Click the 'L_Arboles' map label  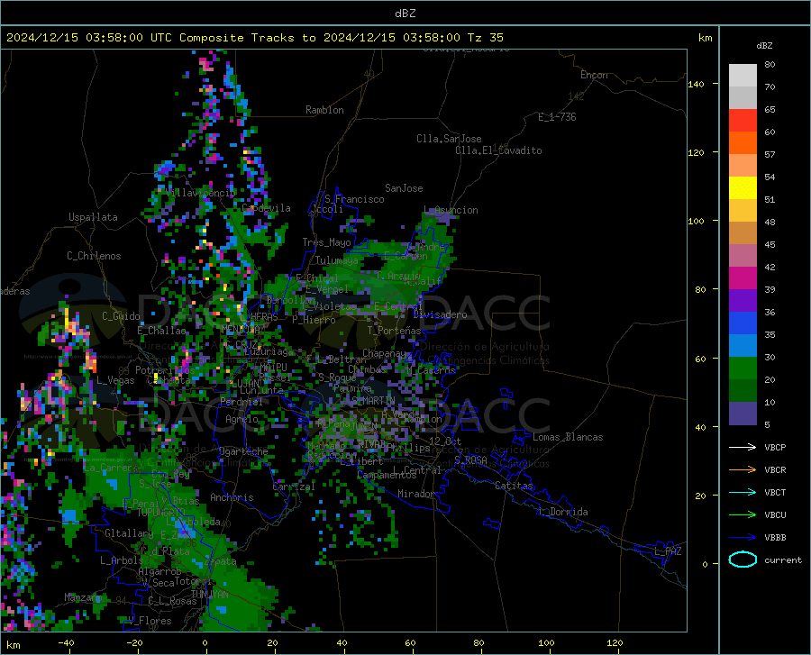(x=122, y=560)
